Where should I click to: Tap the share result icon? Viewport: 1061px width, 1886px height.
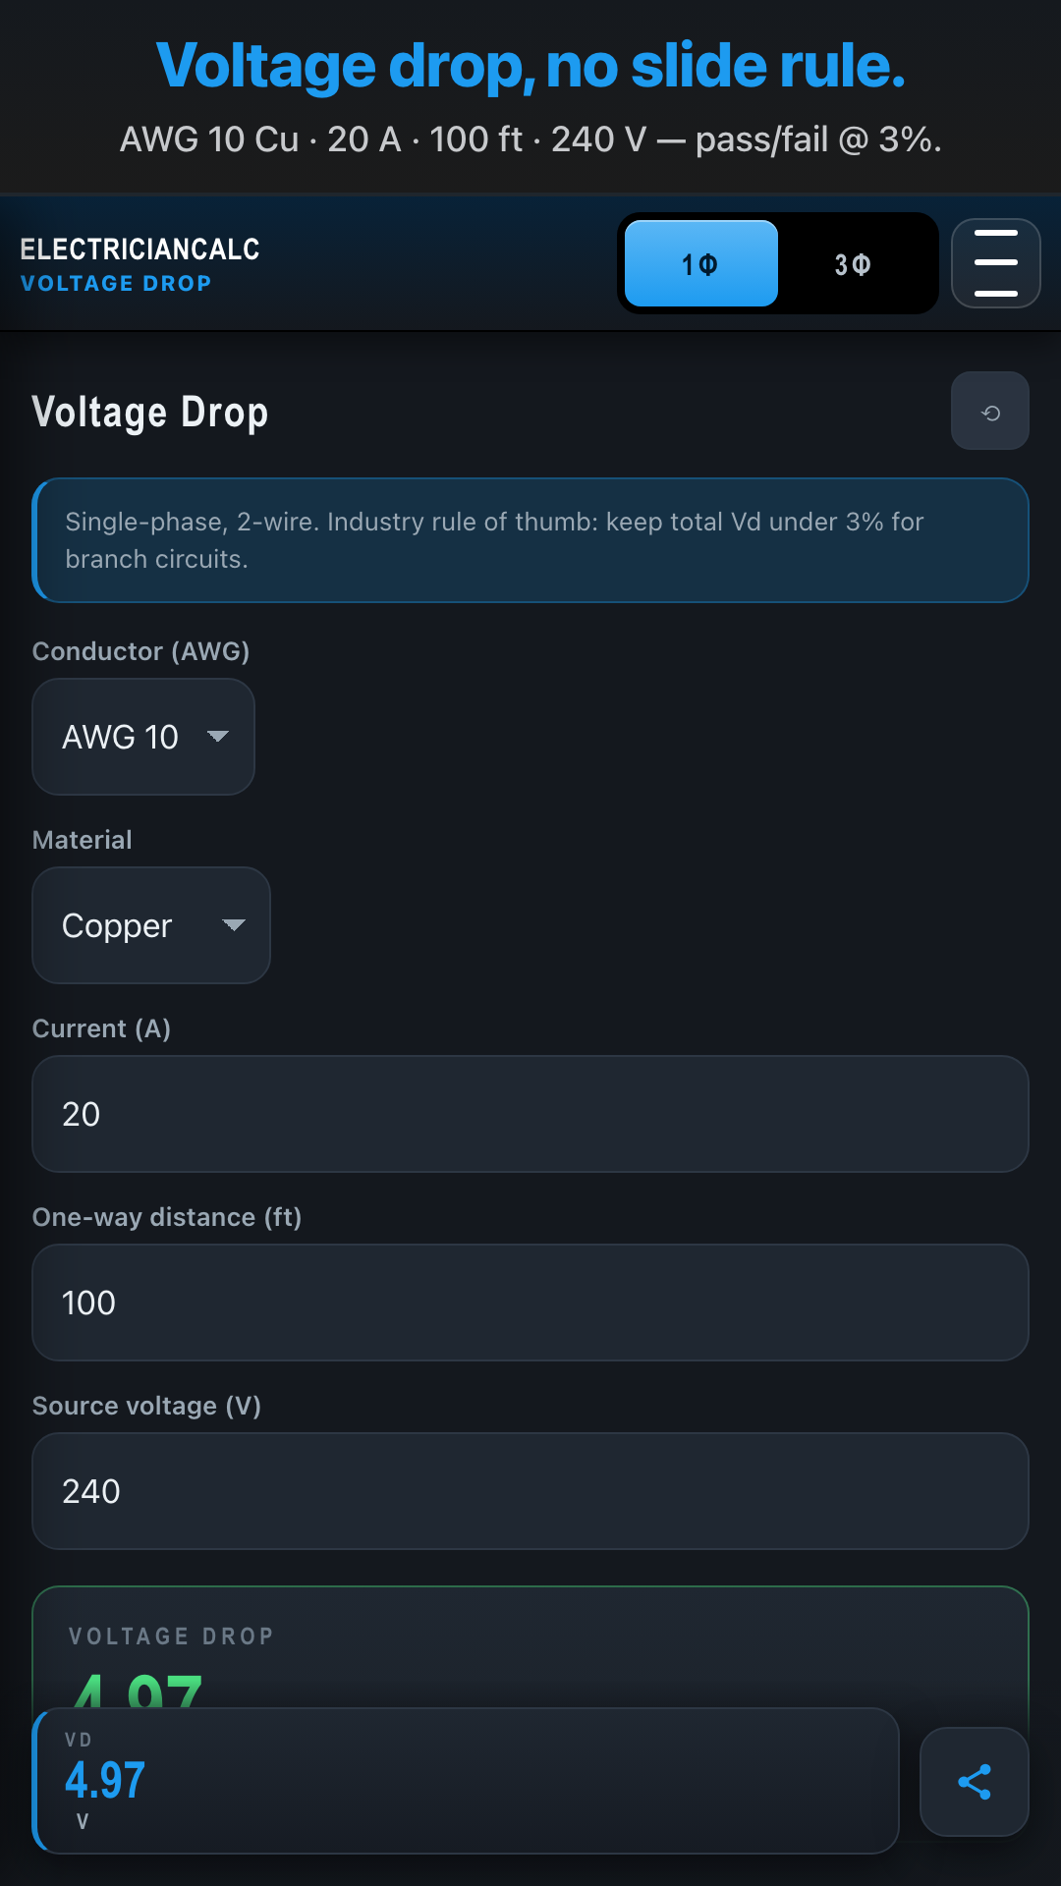point(974,1781)
